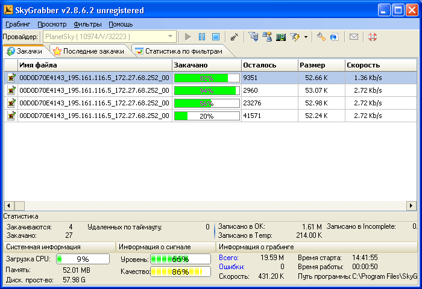This screenshot has height=289, width=422.
Task: Click the right arrow of horizontal scrollbar
Action: 411,206
